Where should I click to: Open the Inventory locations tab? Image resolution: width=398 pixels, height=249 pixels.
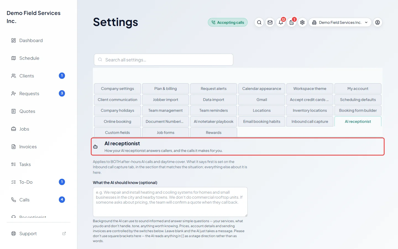coord(310,110)
